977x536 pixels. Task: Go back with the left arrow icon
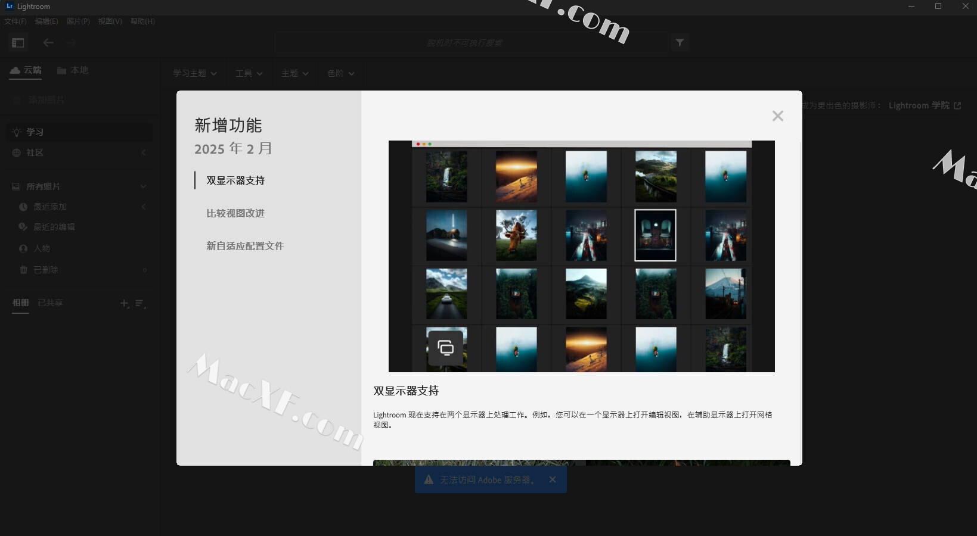pyautogui.click(x=48, y=43)
